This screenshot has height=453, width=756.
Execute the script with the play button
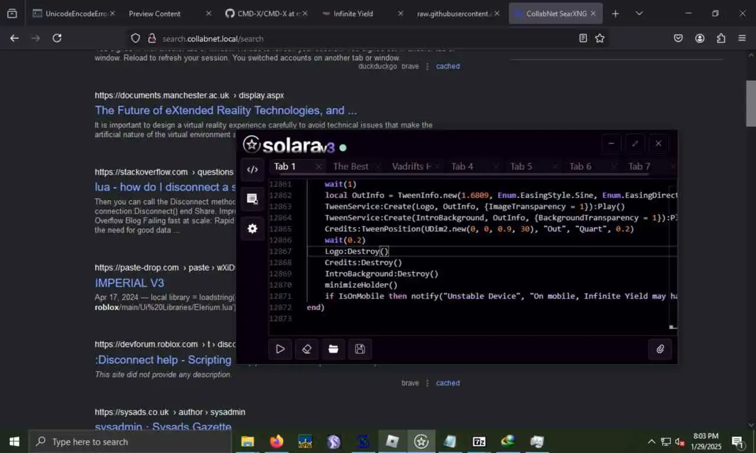click(280, 349)
